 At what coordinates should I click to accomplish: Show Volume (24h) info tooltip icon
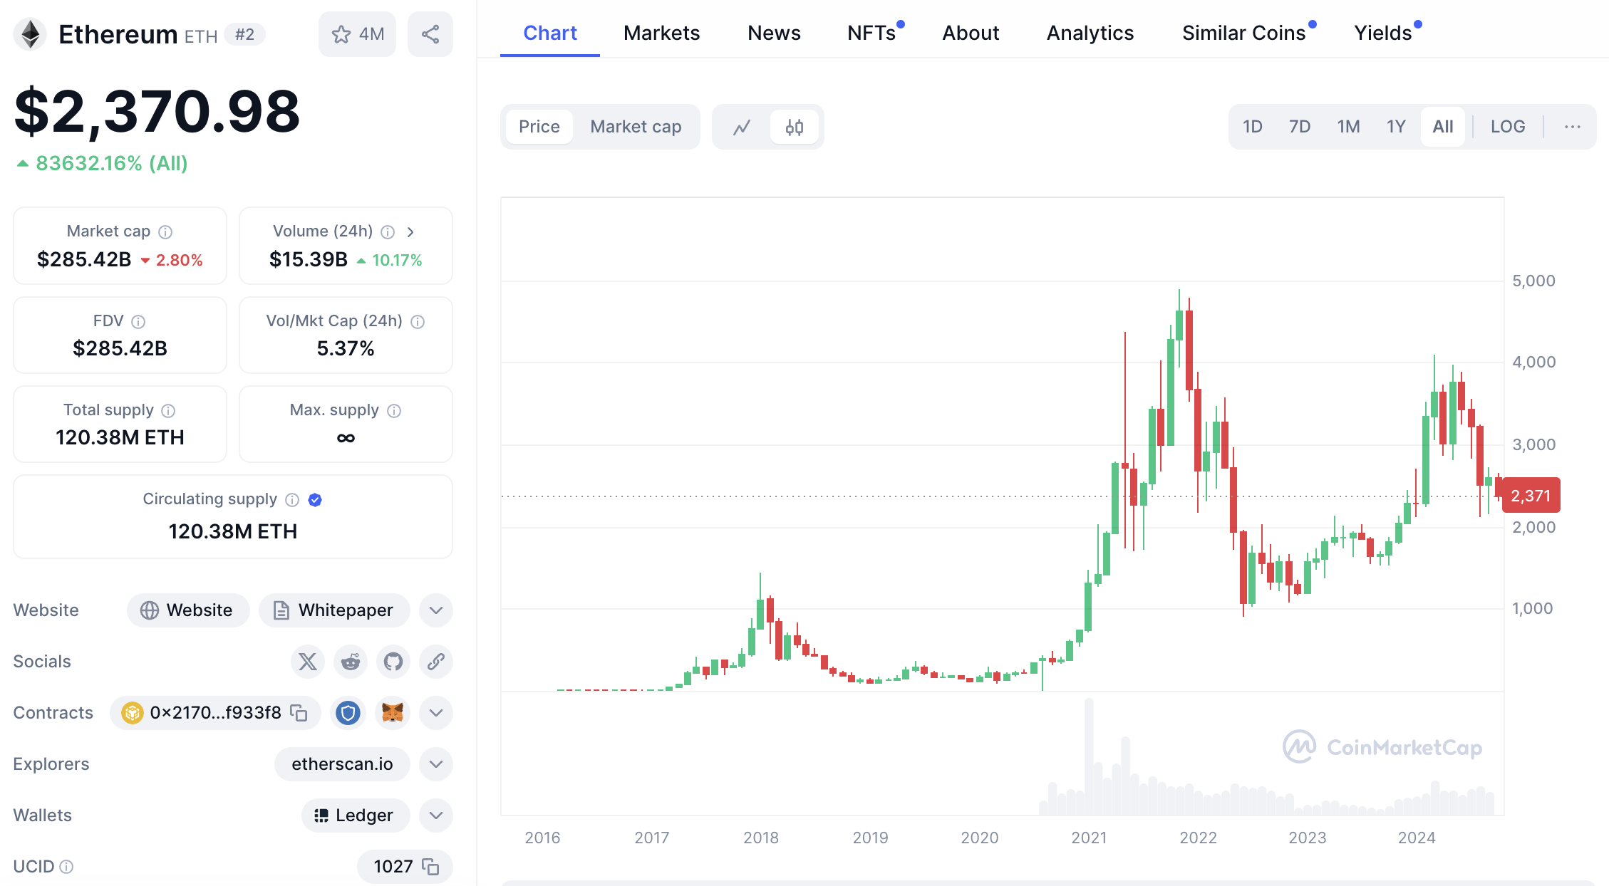click(x=388, y=232)
